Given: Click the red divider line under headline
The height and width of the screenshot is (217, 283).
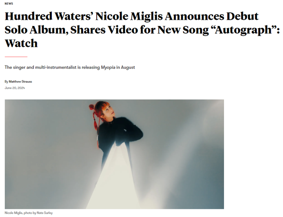Looking at the screenshot, I should click(16, 57).
